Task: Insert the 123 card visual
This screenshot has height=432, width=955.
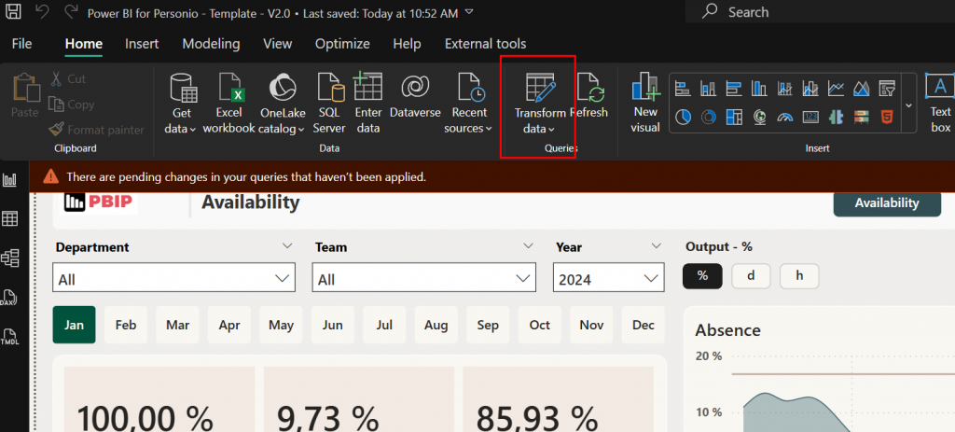Action: tap(810, 117)
